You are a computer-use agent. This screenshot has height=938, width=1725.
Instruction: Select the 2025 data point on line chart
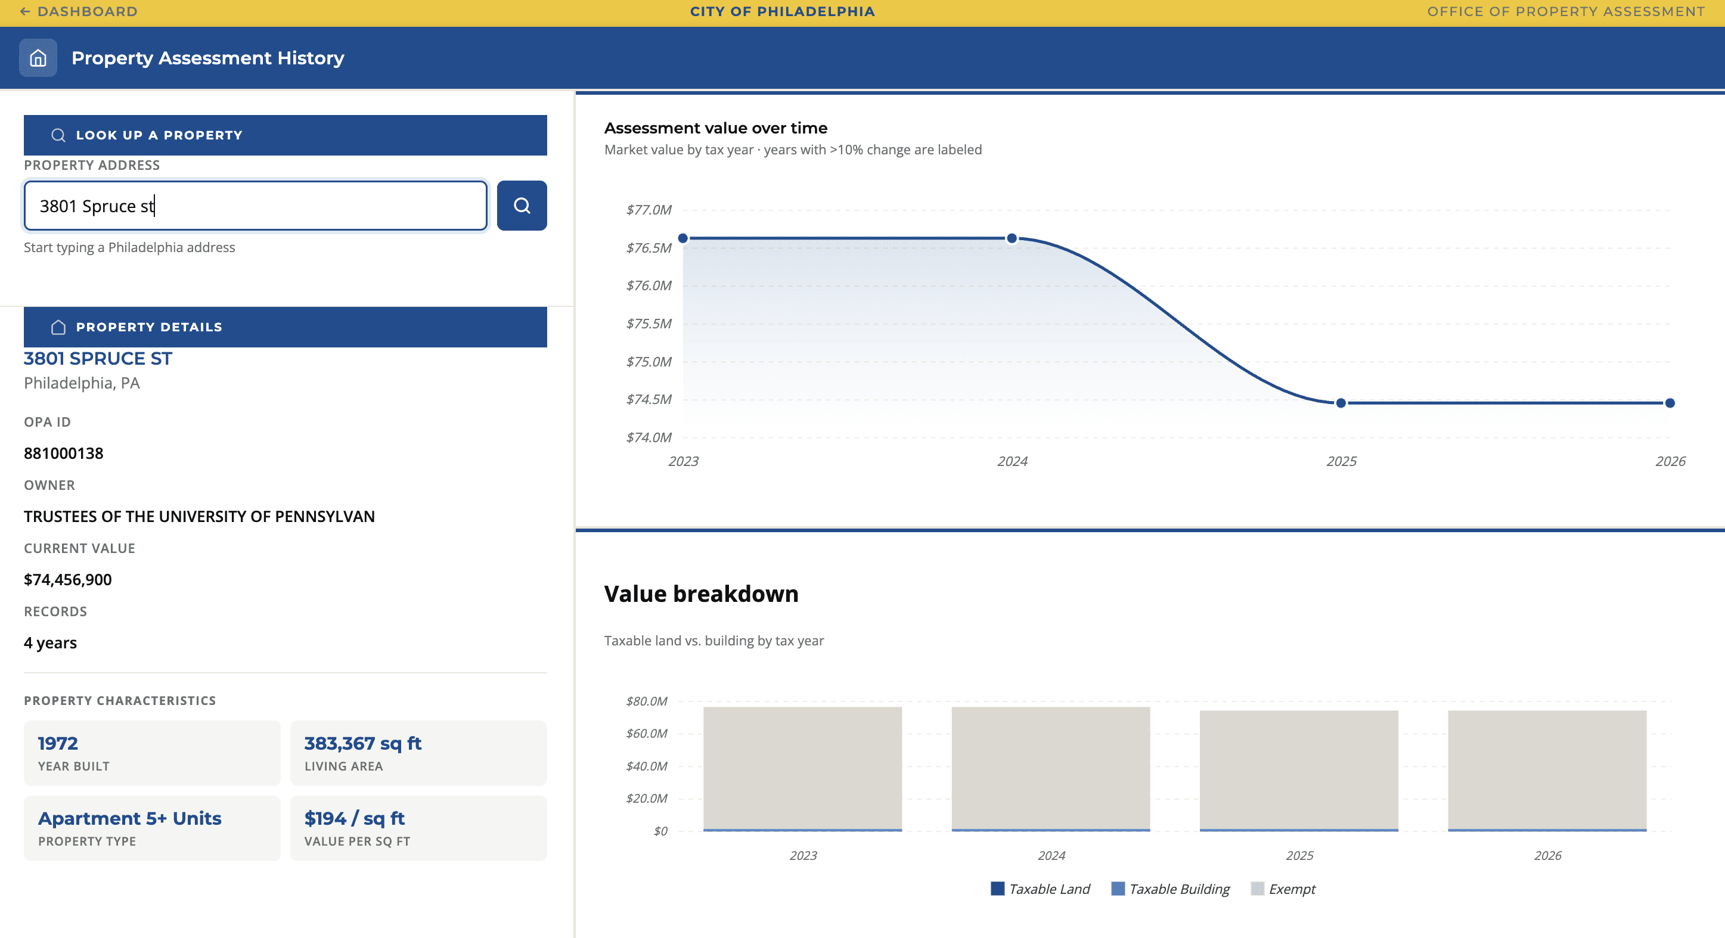1341,403
